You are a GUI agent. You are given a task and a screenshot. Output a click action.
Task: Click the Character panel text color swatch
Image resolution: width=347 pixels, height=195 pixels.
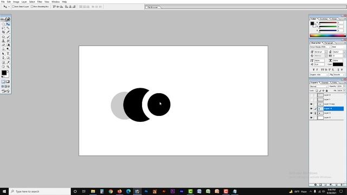pyautogui.click(x=338, y=64)
